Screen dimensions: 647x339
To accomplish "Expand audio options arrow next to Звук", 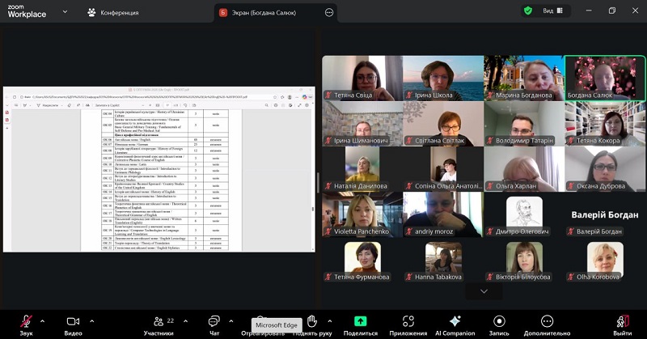I will pyautogui.click(x=42, y=320).
